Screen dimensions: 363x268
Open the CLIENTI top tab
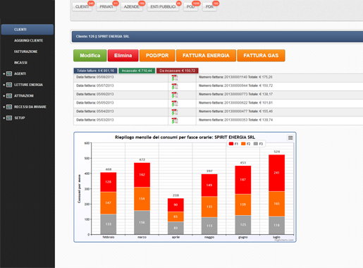coord(82,7)
